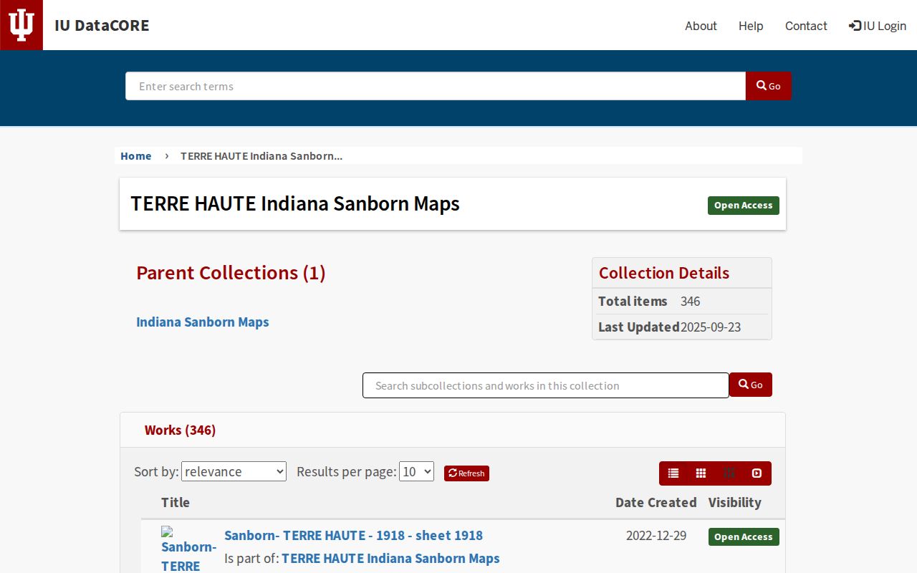The width and height of the screenshot is (917, 573).
Task: Click the Collection Details heading
Action: [x=664, y=273]
